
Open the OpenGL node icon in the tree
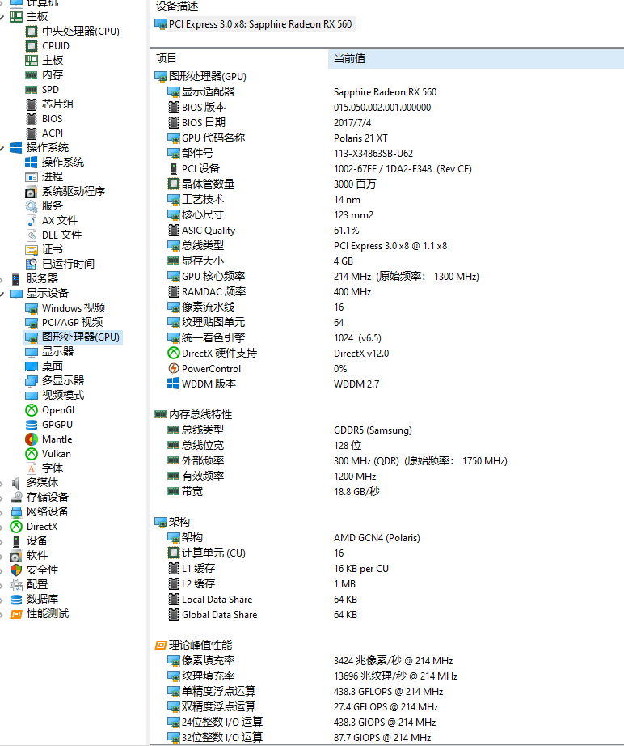pyautogui.click(x=32, y=410)
